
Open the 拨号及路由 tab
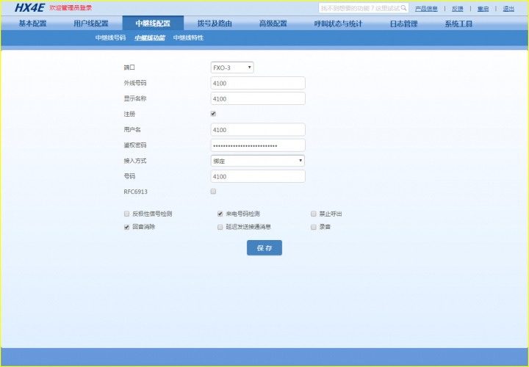coord(215,23)
